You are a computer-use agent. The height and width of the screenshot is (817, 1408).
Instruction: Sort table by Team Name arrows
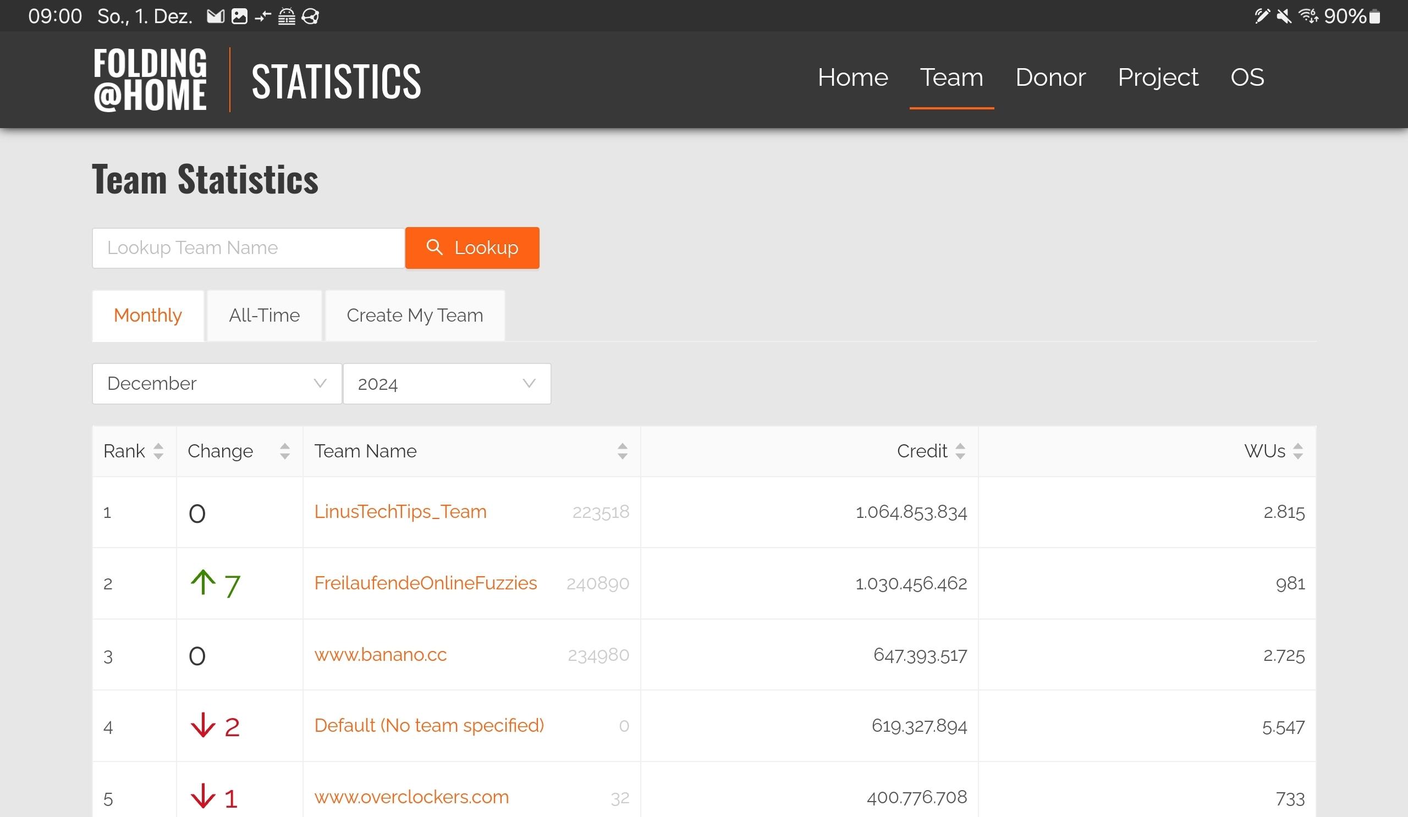[x=622, y=451]
